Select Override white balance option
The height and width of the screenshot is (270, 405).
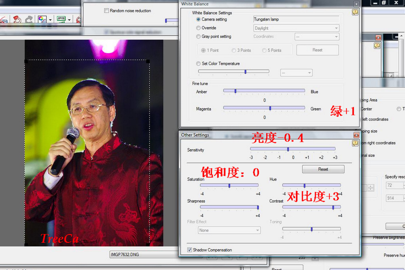pos(199,28)
